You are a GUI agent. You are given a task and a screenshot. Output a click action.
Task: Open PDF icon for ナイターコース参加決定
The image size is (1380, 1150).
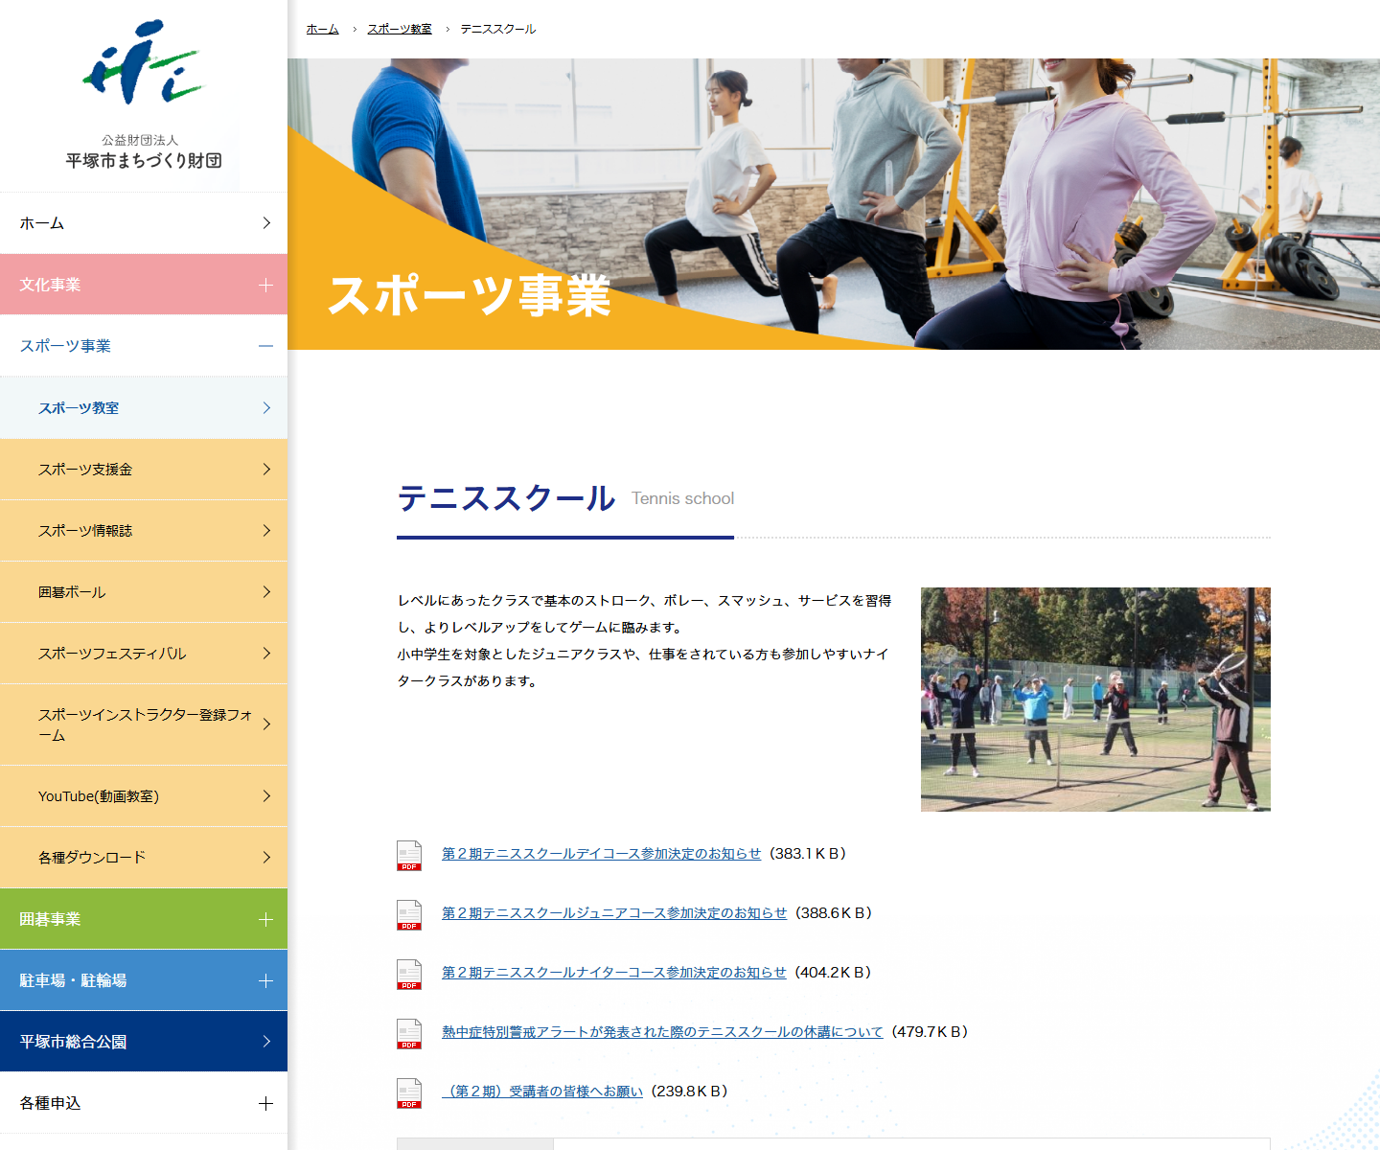(x=409, y=974)
